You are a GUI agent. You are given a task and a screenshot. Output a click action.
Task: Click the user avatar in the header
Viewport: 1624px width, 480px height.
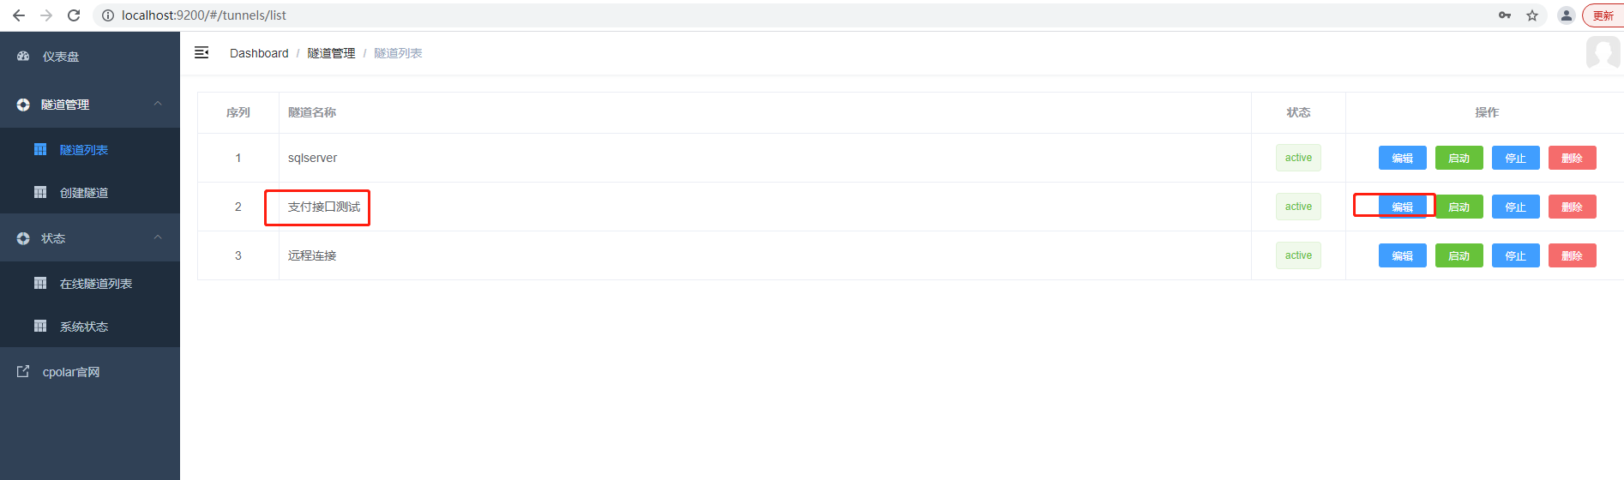[x=1603, y=53]
